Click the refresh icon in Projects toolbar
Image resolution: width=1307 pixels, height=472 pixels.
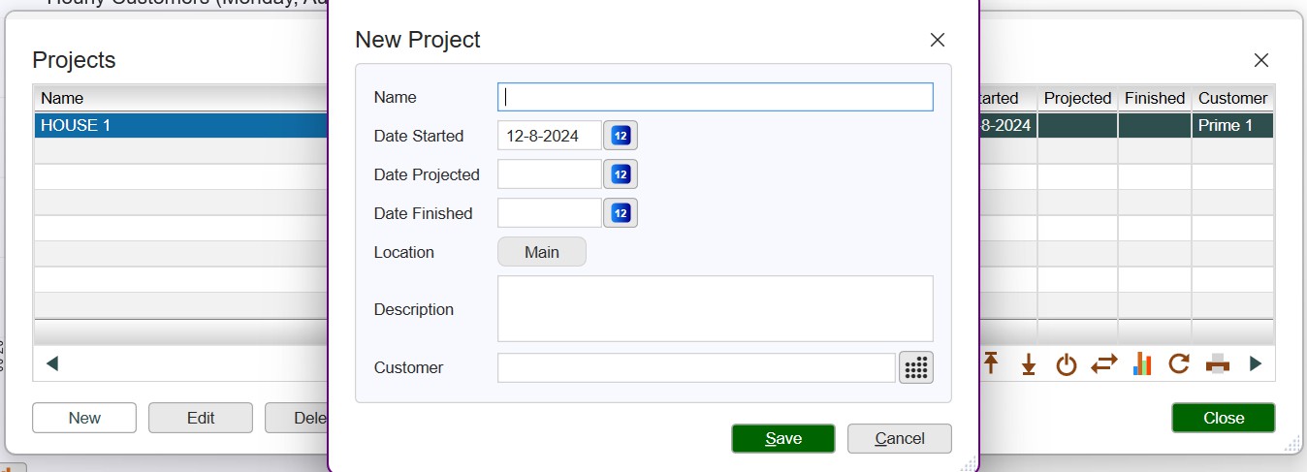coord(1179,363)
